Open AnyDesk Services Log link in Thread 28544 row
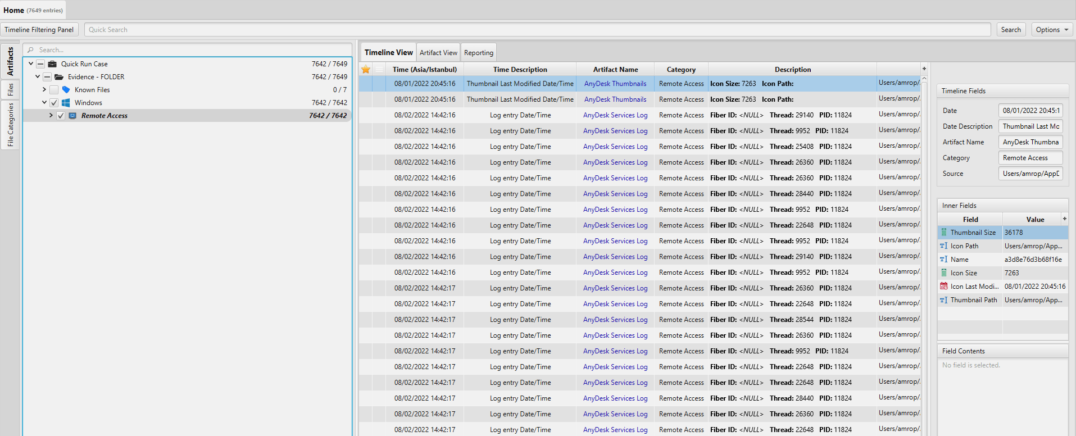The height and width of the screenshot is (436, 1076). [x=615, y=320]
